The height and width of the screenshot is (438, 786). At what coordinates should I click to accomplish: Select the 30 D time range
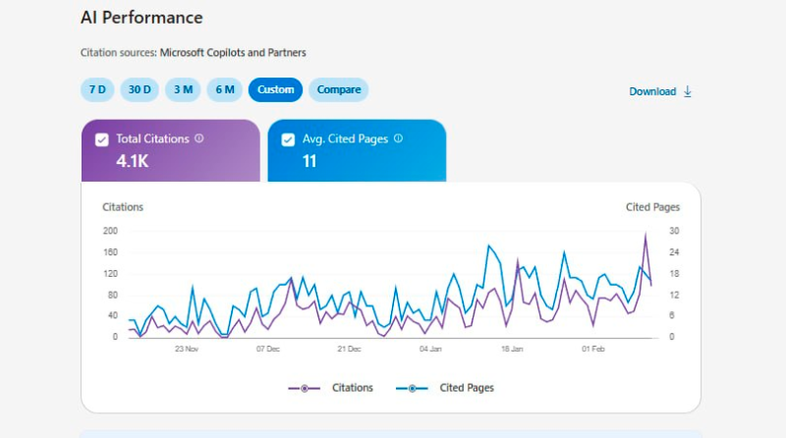(x=140, y=89)
